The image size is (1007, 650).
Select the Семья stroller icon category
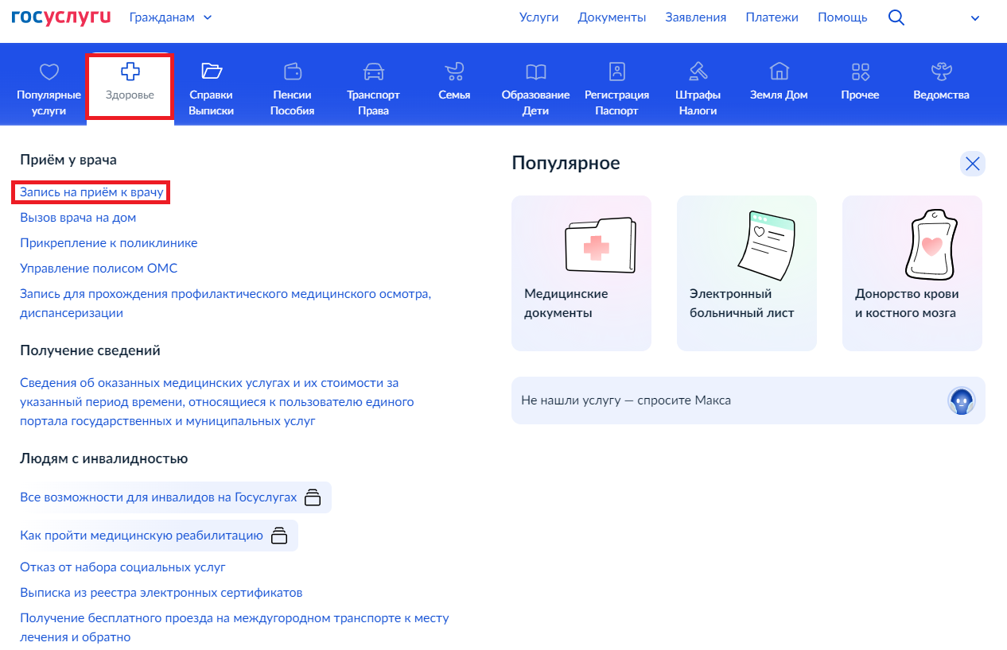point(454,83)
